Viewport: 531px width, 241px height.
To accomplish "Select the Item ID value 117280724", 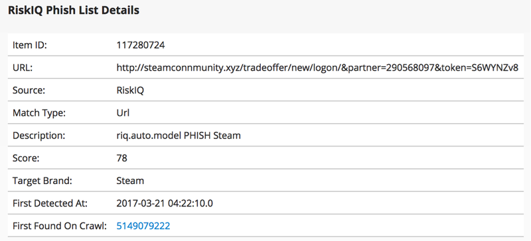I will click(x=141, y=45).
